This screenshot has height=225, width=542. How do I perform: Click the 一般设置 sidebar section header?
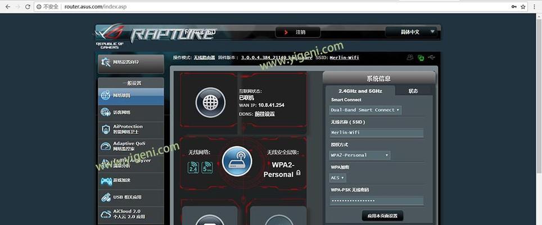[132, 83]
